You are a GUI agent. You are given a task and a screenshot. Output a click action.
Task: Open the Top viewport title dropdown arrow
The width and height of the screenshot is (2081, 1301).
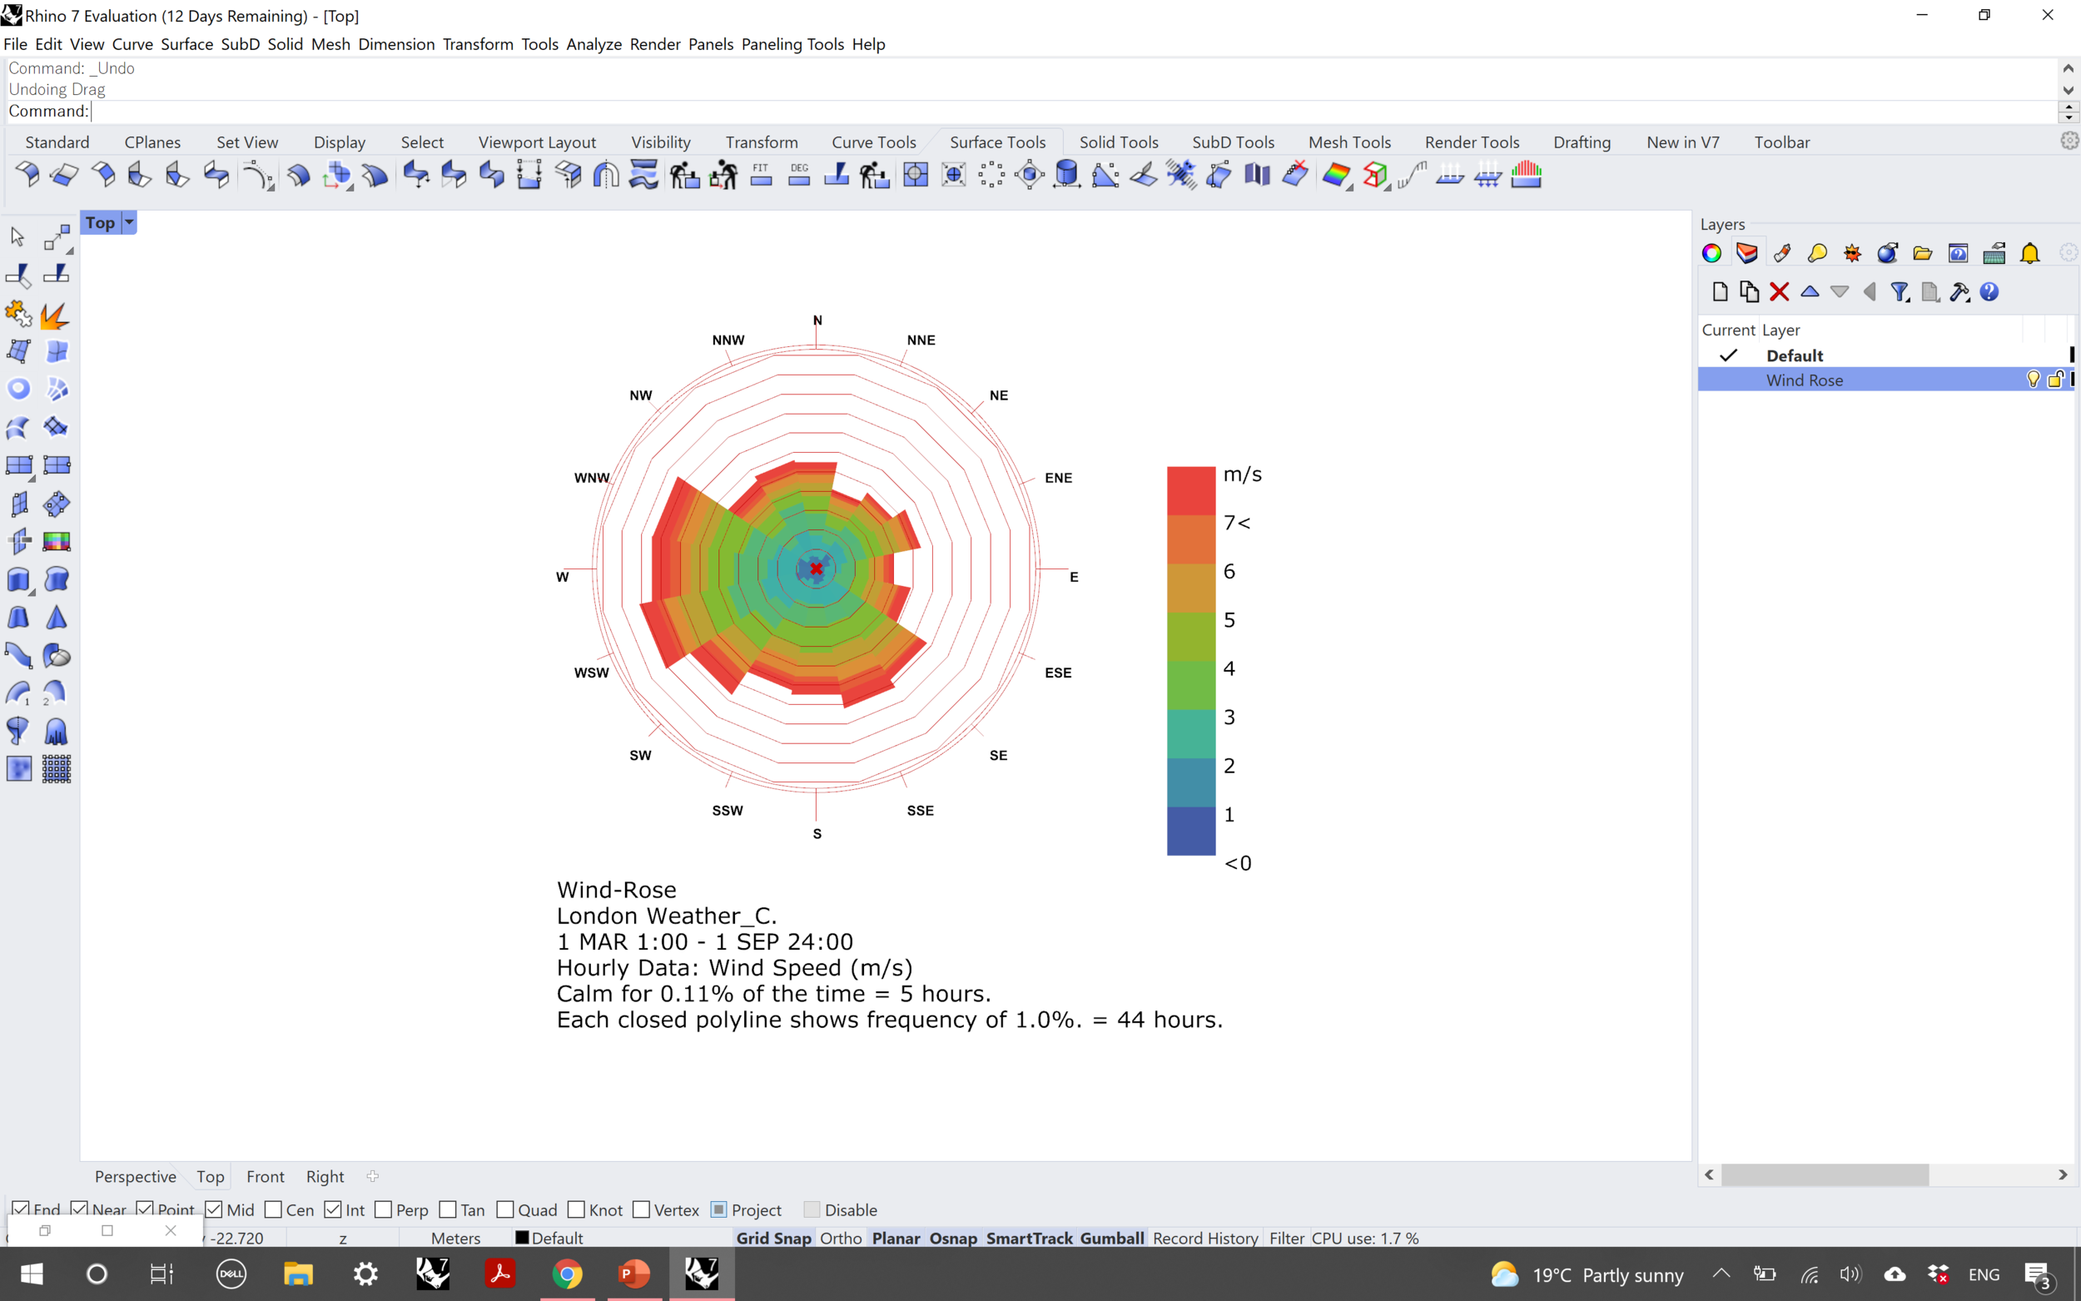point(129,223)
